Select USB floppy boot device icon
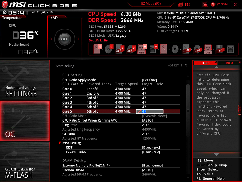 (x=219, y=49)
